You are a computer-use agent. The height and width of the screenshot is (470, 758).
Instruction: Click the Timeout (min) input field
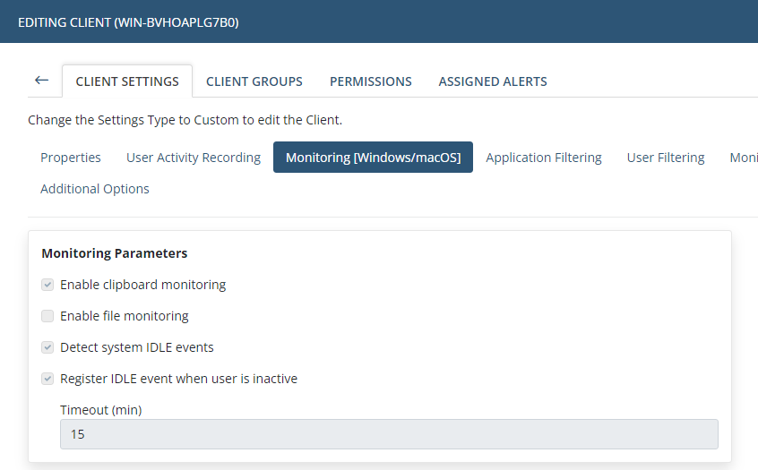point(389,434)
